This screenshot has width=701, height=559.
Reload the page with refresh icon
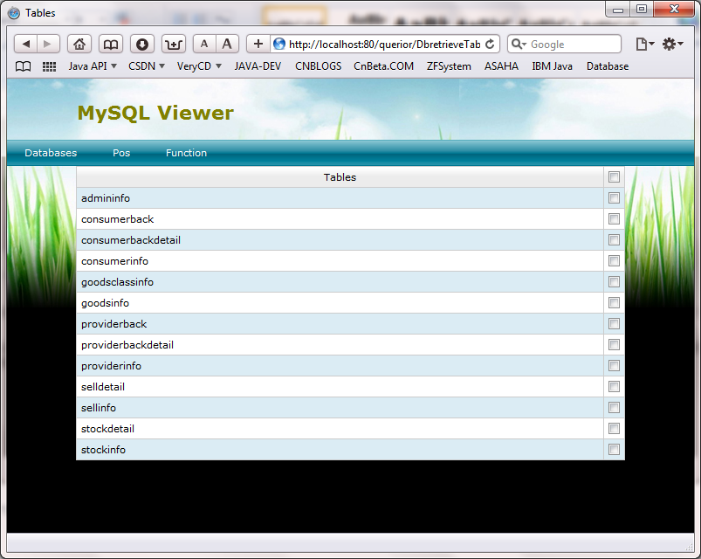tap(490, 44)
